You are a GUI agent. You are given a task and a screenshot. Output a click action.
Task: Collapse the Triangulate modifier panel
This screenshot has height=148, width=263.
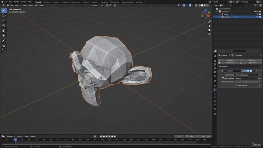click(x=219, y=71)
